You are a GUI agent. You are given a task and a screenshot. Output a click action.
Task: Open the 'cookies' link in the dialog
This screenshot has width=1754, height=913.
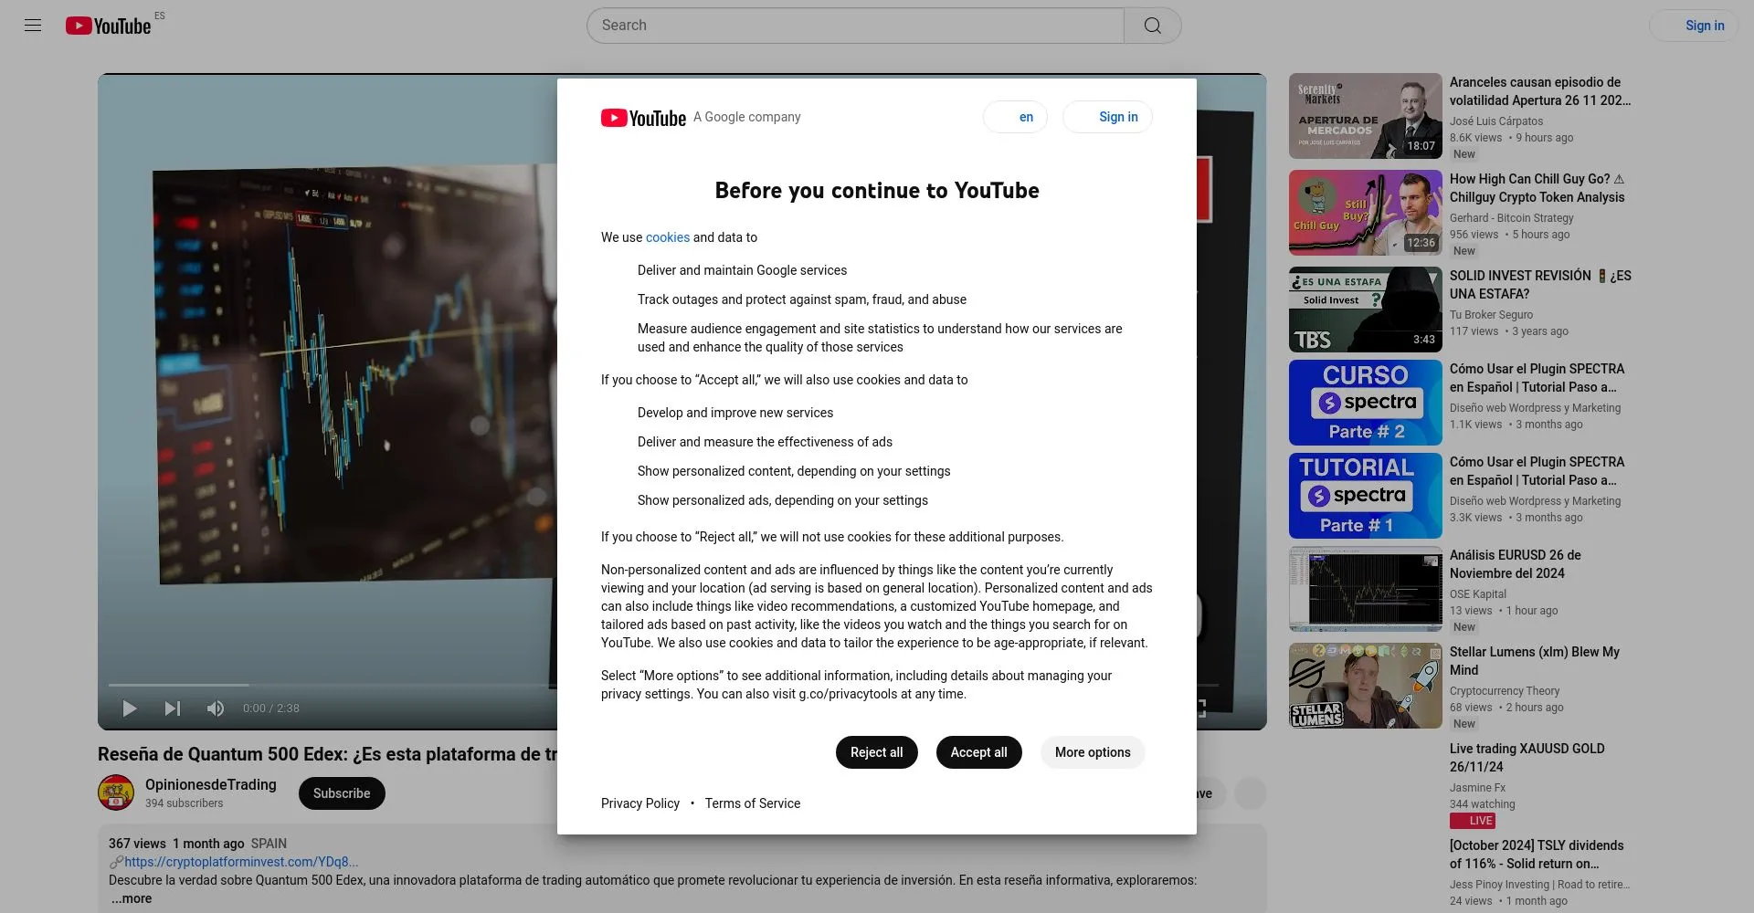[668, 237]
